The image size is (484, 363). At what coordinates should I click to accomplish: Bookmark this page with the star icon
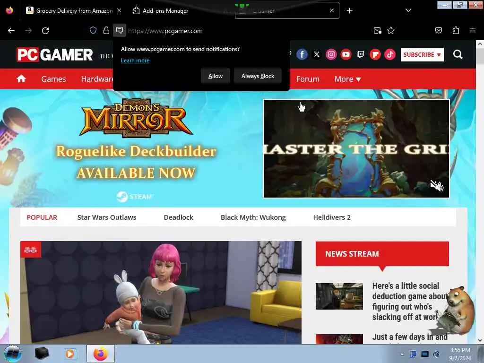(x=391, y=31)
